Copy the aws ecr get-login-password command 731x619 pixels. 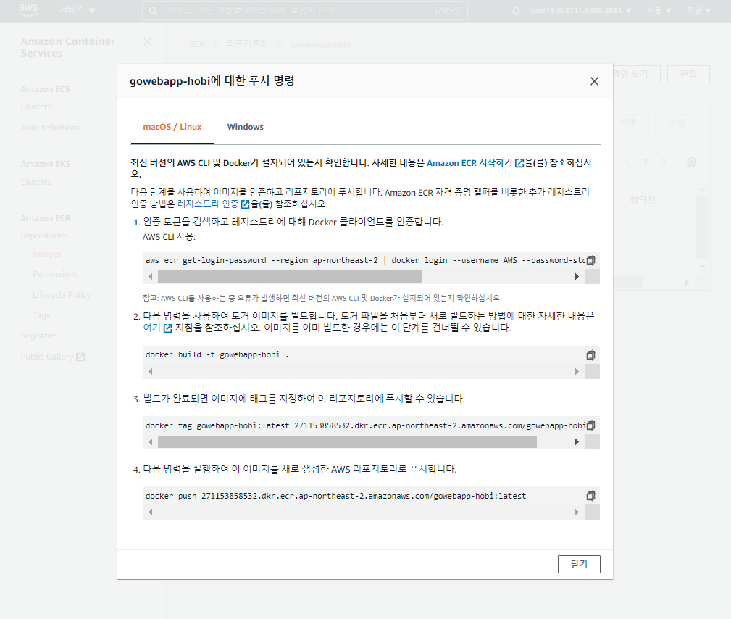590,260
